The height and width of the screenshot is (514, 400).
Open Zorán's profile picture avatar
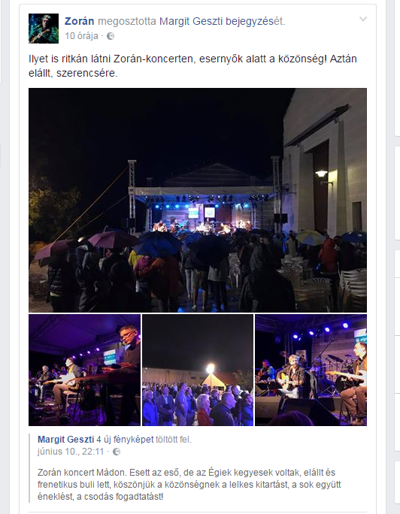[44, 29]
